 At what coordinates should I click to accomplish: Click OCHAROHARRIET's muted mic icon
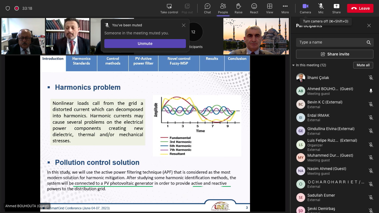click(x=371, y=184)
